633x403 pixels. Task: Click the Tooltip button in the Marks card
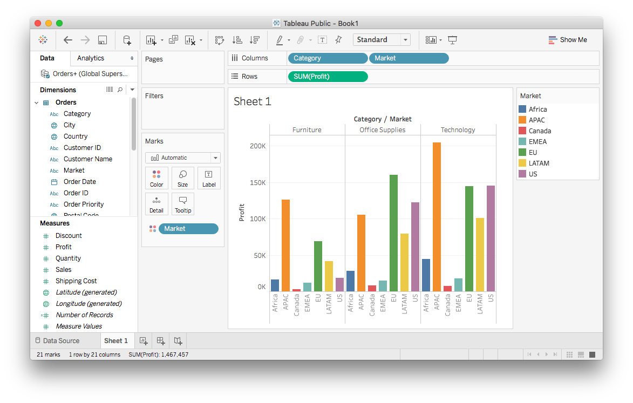[182, 204]
